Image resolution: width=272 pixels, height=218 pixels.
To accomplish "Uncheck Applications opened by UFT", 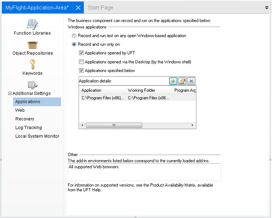I will point(81,53).
